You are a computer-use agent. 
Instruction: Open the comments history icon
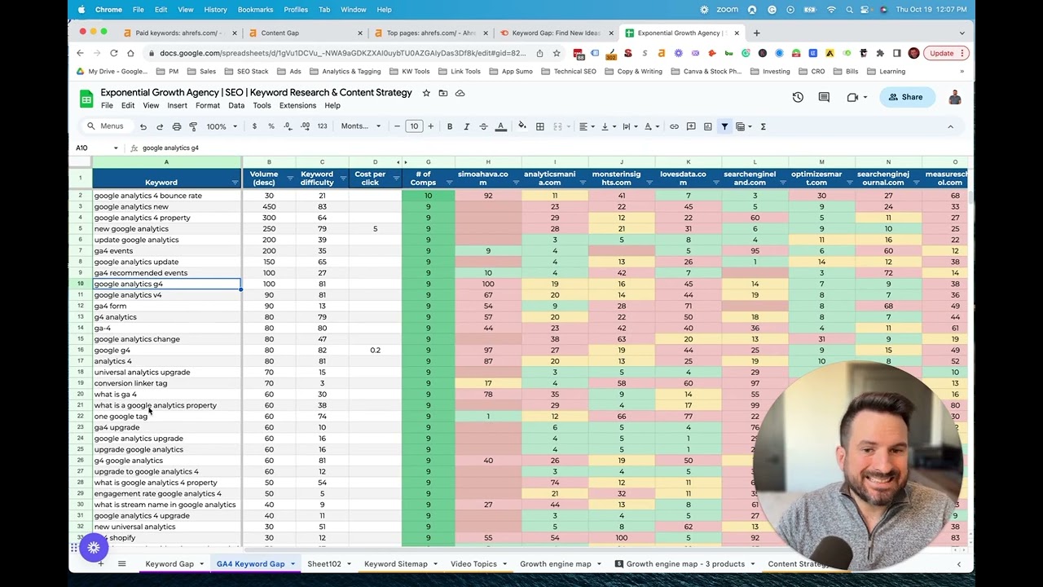pyautogui.click(x=824, y=97)
